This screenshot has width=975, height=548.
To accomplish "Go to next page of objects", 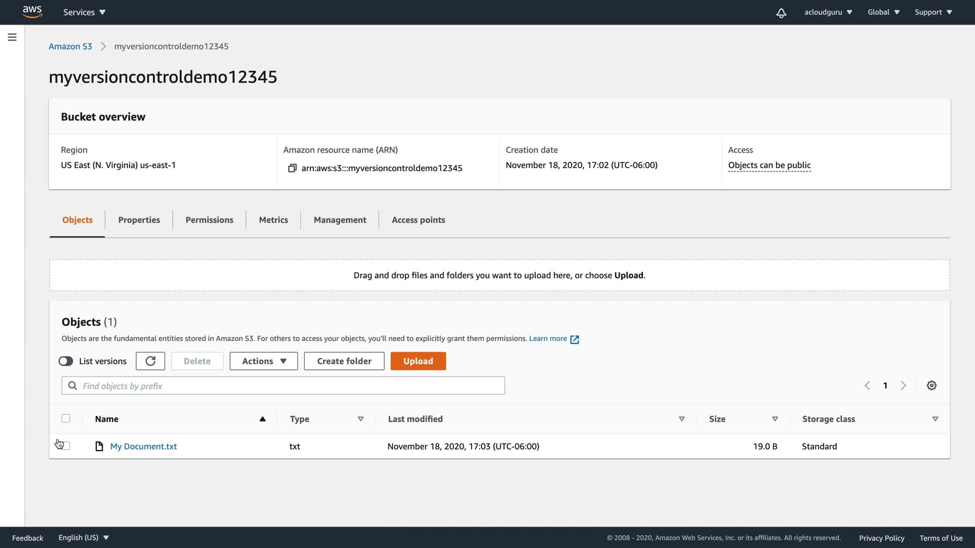I will tap(903, 386).
